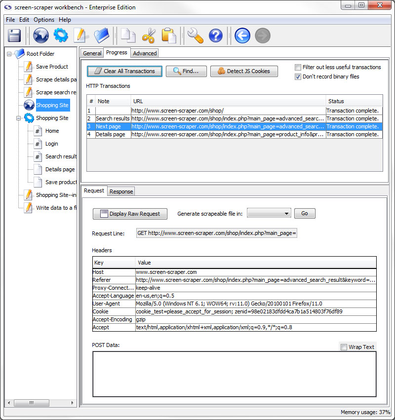The image size is (395, 420).
Task: Switch to the Advanced tab
Action: (x=145, y=53)
